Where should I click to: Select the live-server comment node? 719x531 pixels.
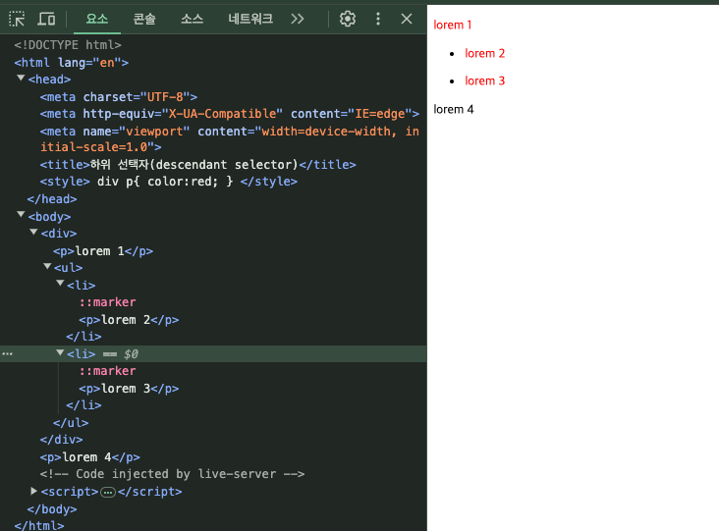tap(172, 474)
